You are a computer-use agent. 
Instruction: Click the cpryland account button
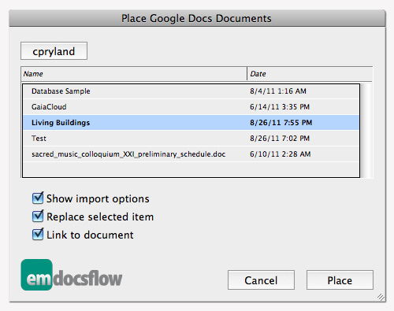(x=54, y=51)
